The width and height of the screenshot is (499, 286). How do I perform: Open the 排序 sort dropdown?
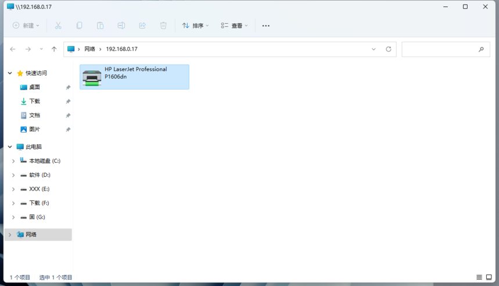195,26
